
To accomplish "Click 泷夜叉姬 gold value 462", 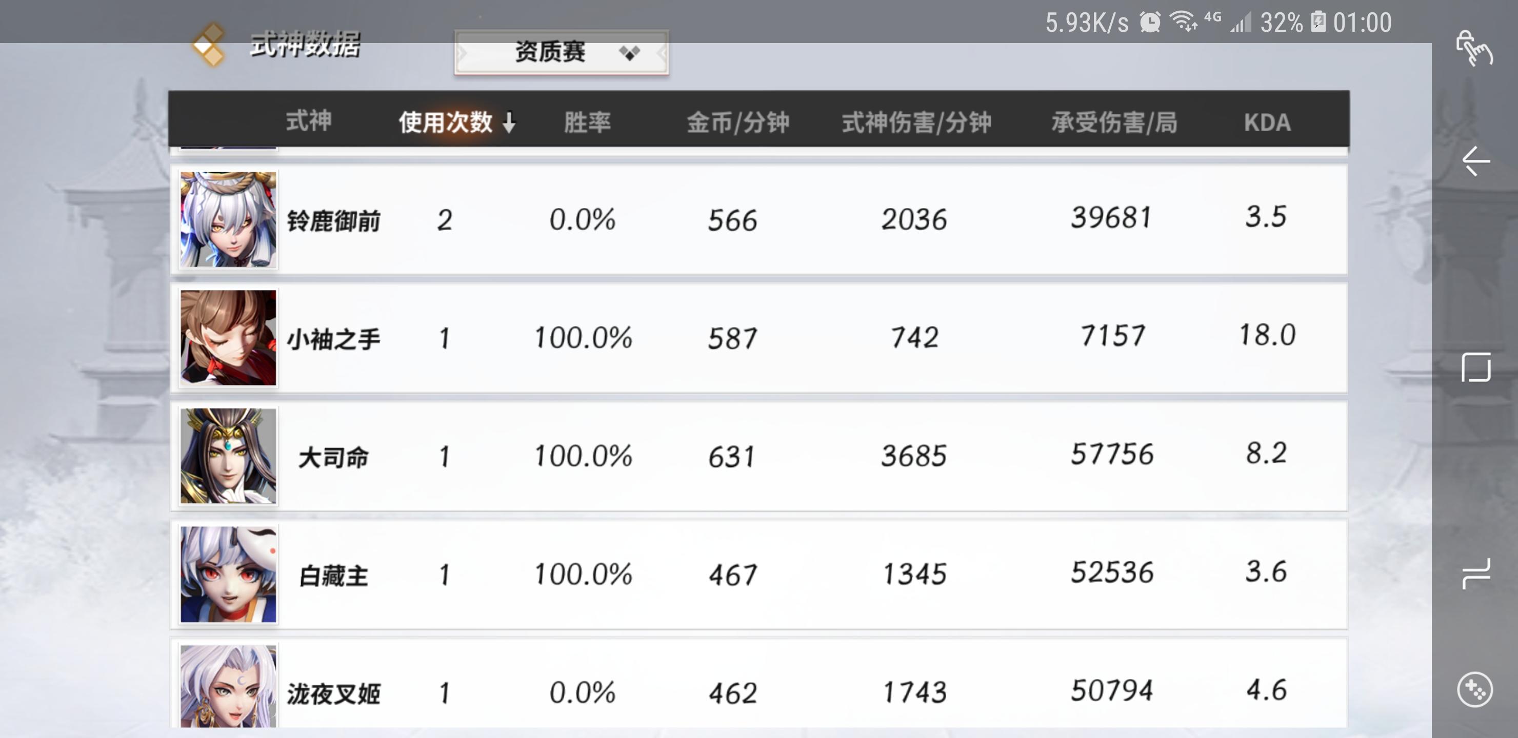I will pyautogui.click(x=732, y=693).
